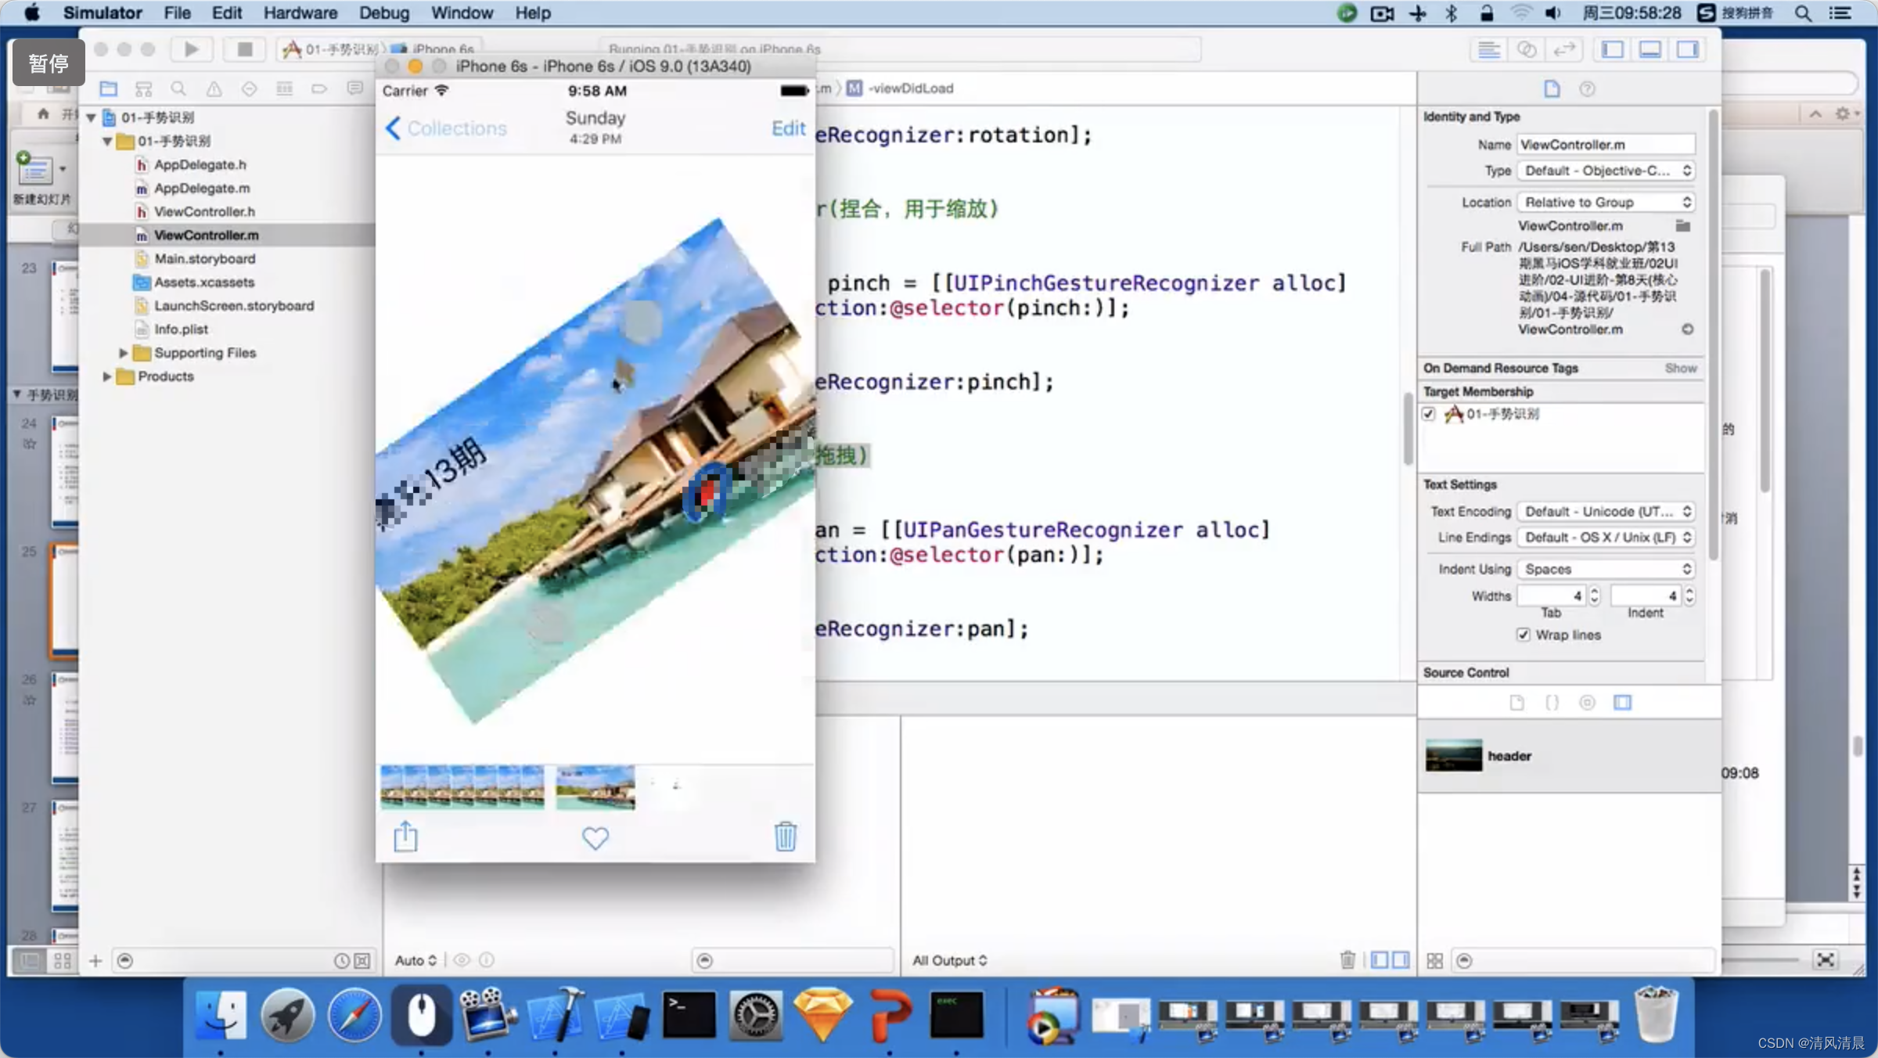This screenshot has width=1878, height=1058.
Task: Open the project navigator folder icon
Action: 108,88
